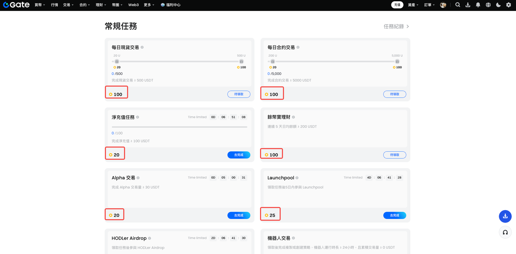Click the profile avatar image

coord(443,5)
